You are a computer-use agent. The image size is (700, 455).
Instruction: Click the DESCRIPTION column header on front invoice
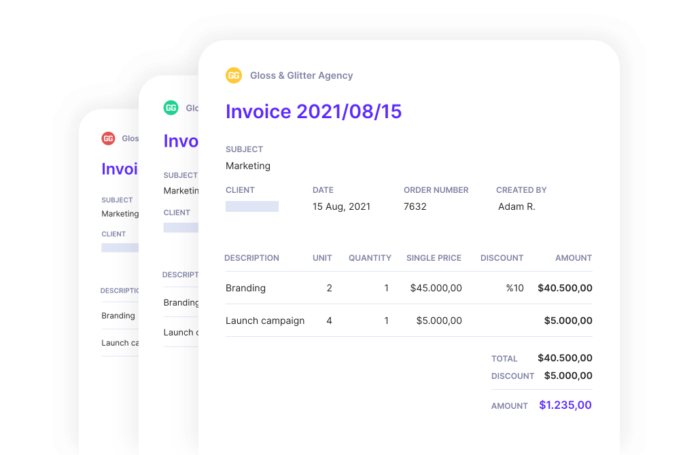[x=251, y=258]
